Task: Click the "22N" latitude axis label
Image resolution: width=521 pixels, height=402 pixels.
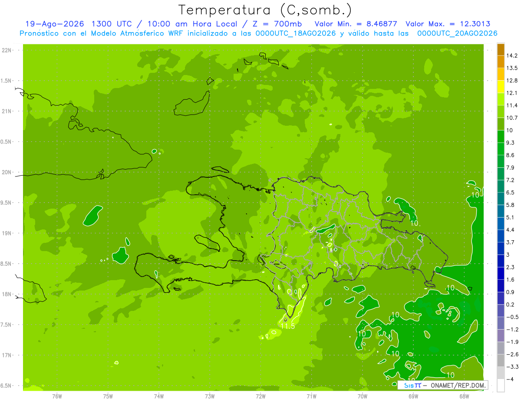Action: pyautogui.click(x=7, y=50)
